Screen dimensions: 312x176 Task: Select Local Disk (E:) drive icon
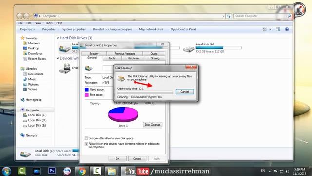tap(189, 49)
